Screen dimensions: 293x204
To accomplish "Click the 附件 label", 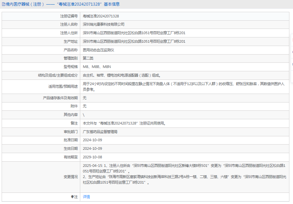I will pos(74,106).
